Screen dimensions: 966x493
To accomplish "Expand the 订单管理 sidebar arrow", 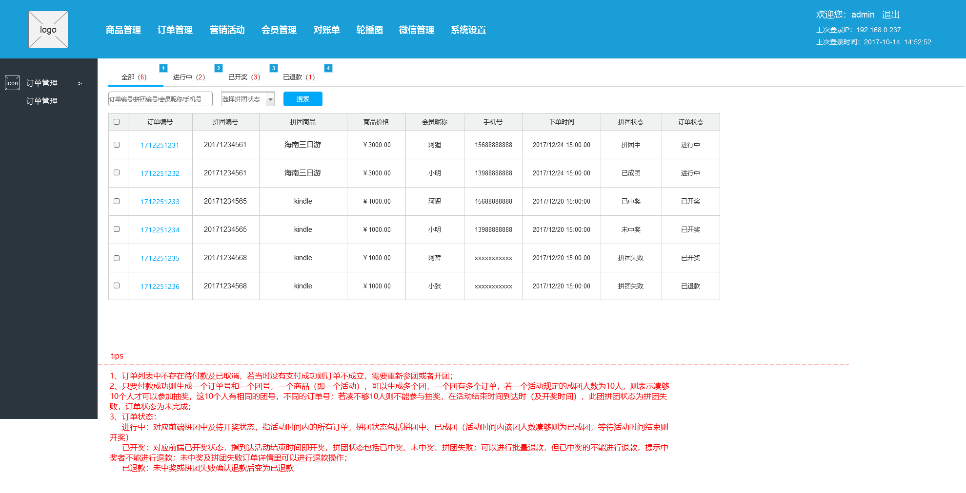I will 80,83.
